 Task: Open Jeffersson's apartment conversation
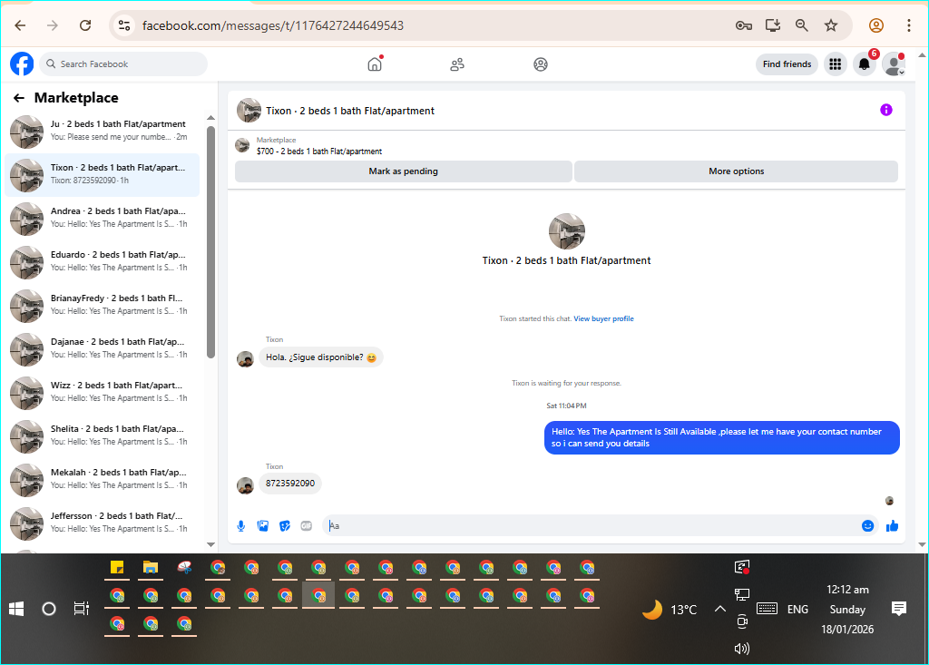click(102, 523)
